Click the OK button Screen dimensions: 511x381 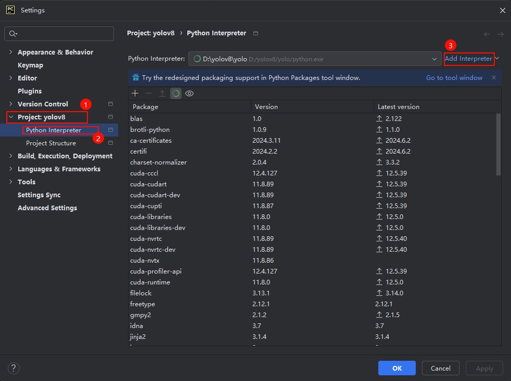pos(397,368)
